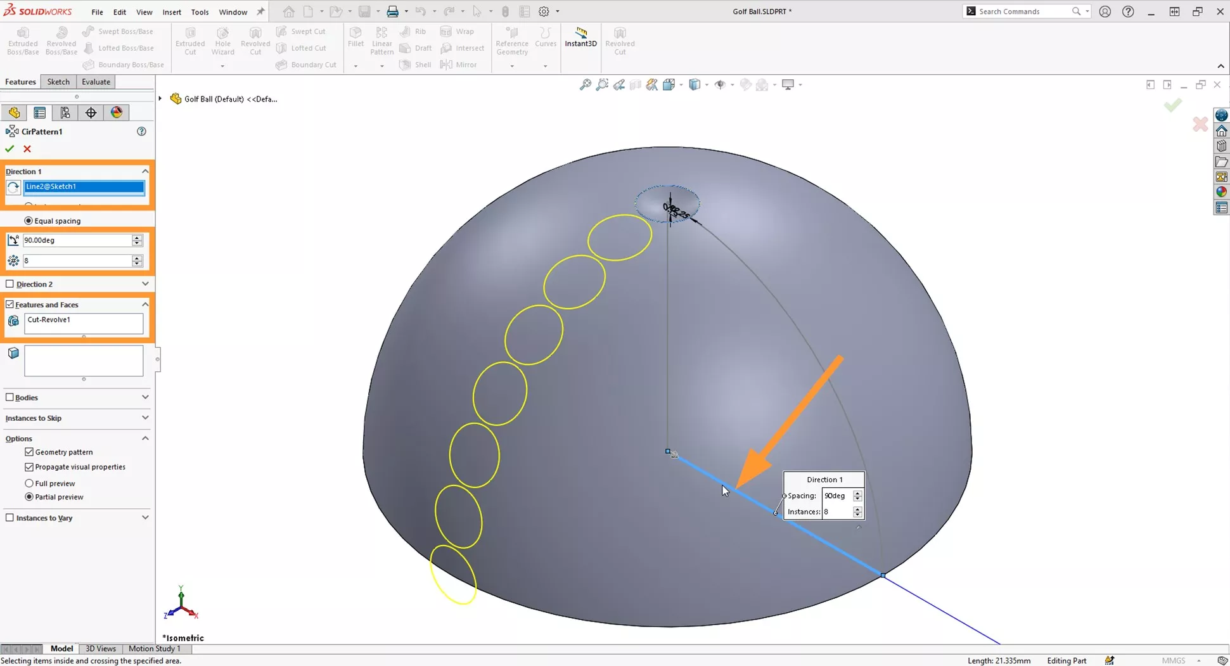This screenshot has height=666, width=1230.
Task: Uncheck the Geometry pattern option
Action: pyautogui.click(x=30, y=451)
